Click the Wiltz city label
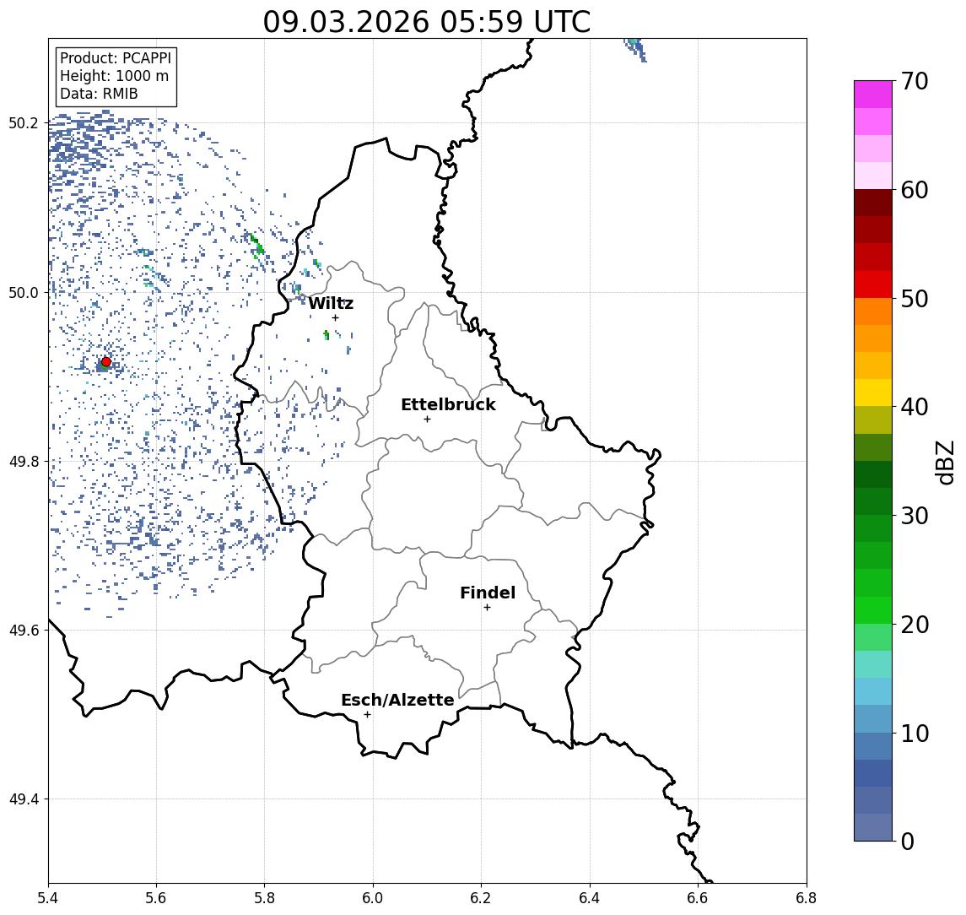This screenshot has height=915, width=966. click(x=331, y=303)
